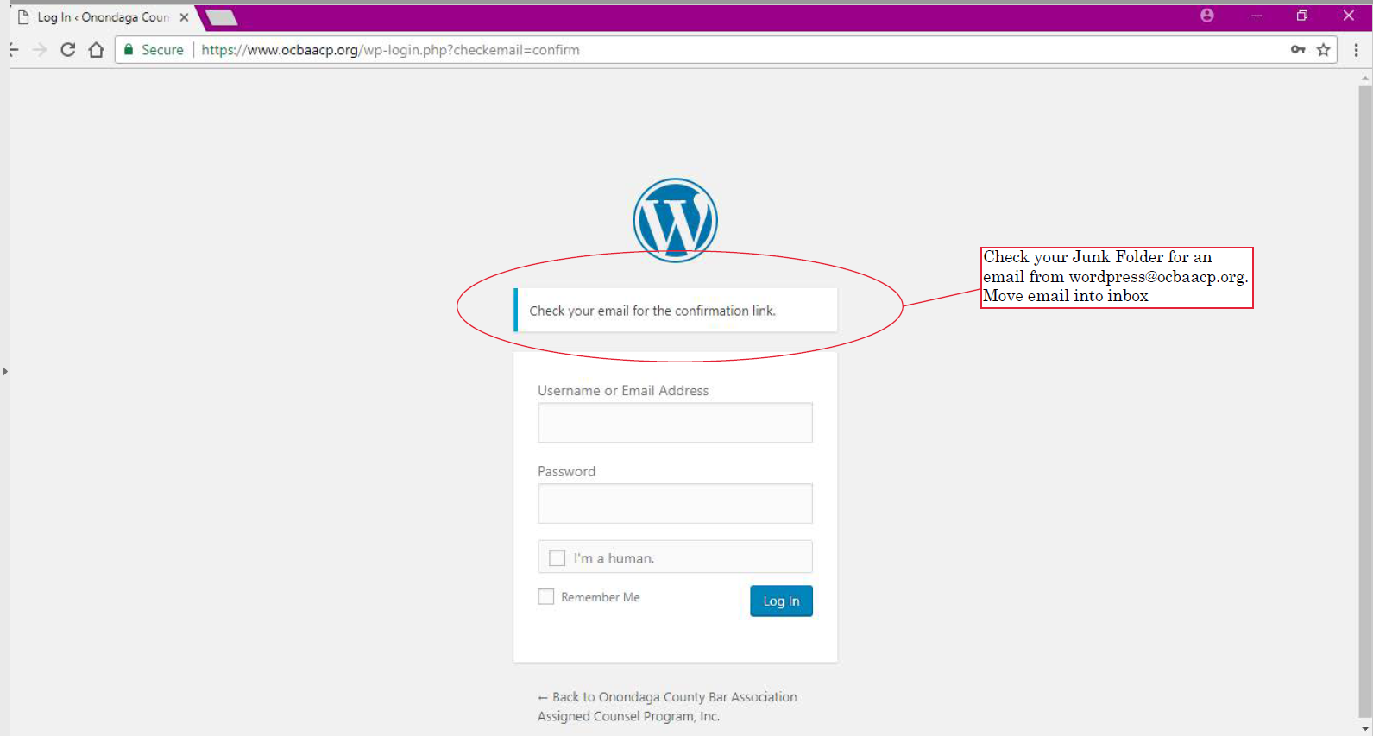The width and height of the screenshot is (1373, 736).
Task: Click the Username or Email Address field
Action: pos(675,423)
